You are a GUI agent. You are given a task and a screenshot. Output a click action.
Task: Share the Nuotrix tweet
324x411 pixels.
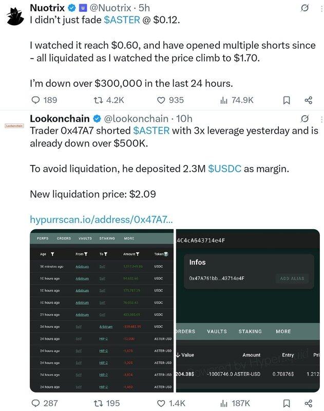point(308,100)
